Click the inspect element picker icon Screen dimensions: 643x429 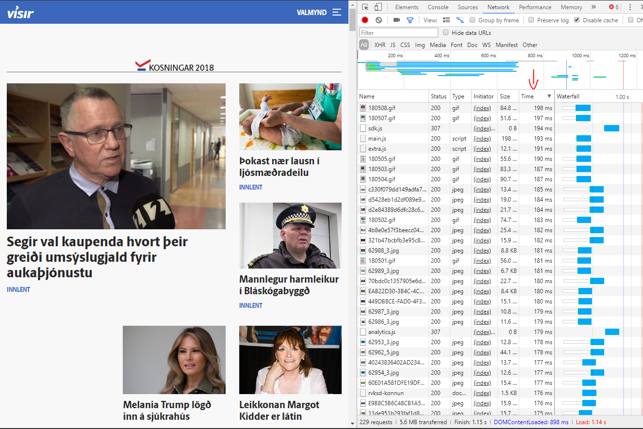pyautogui.click(x=365, y=7)
